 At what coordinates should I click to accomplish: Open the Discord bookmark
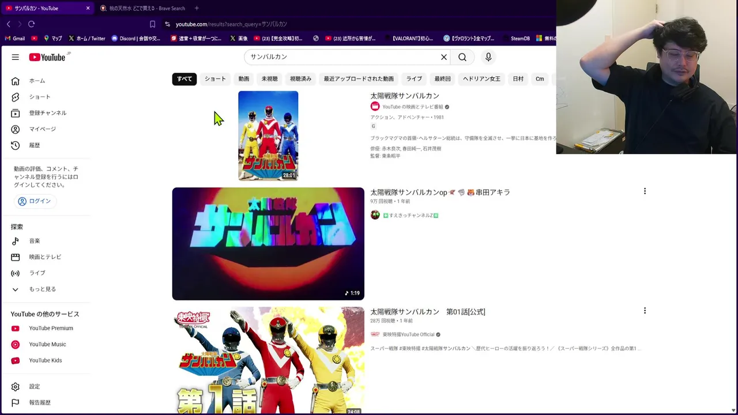(x=136, y=39)
